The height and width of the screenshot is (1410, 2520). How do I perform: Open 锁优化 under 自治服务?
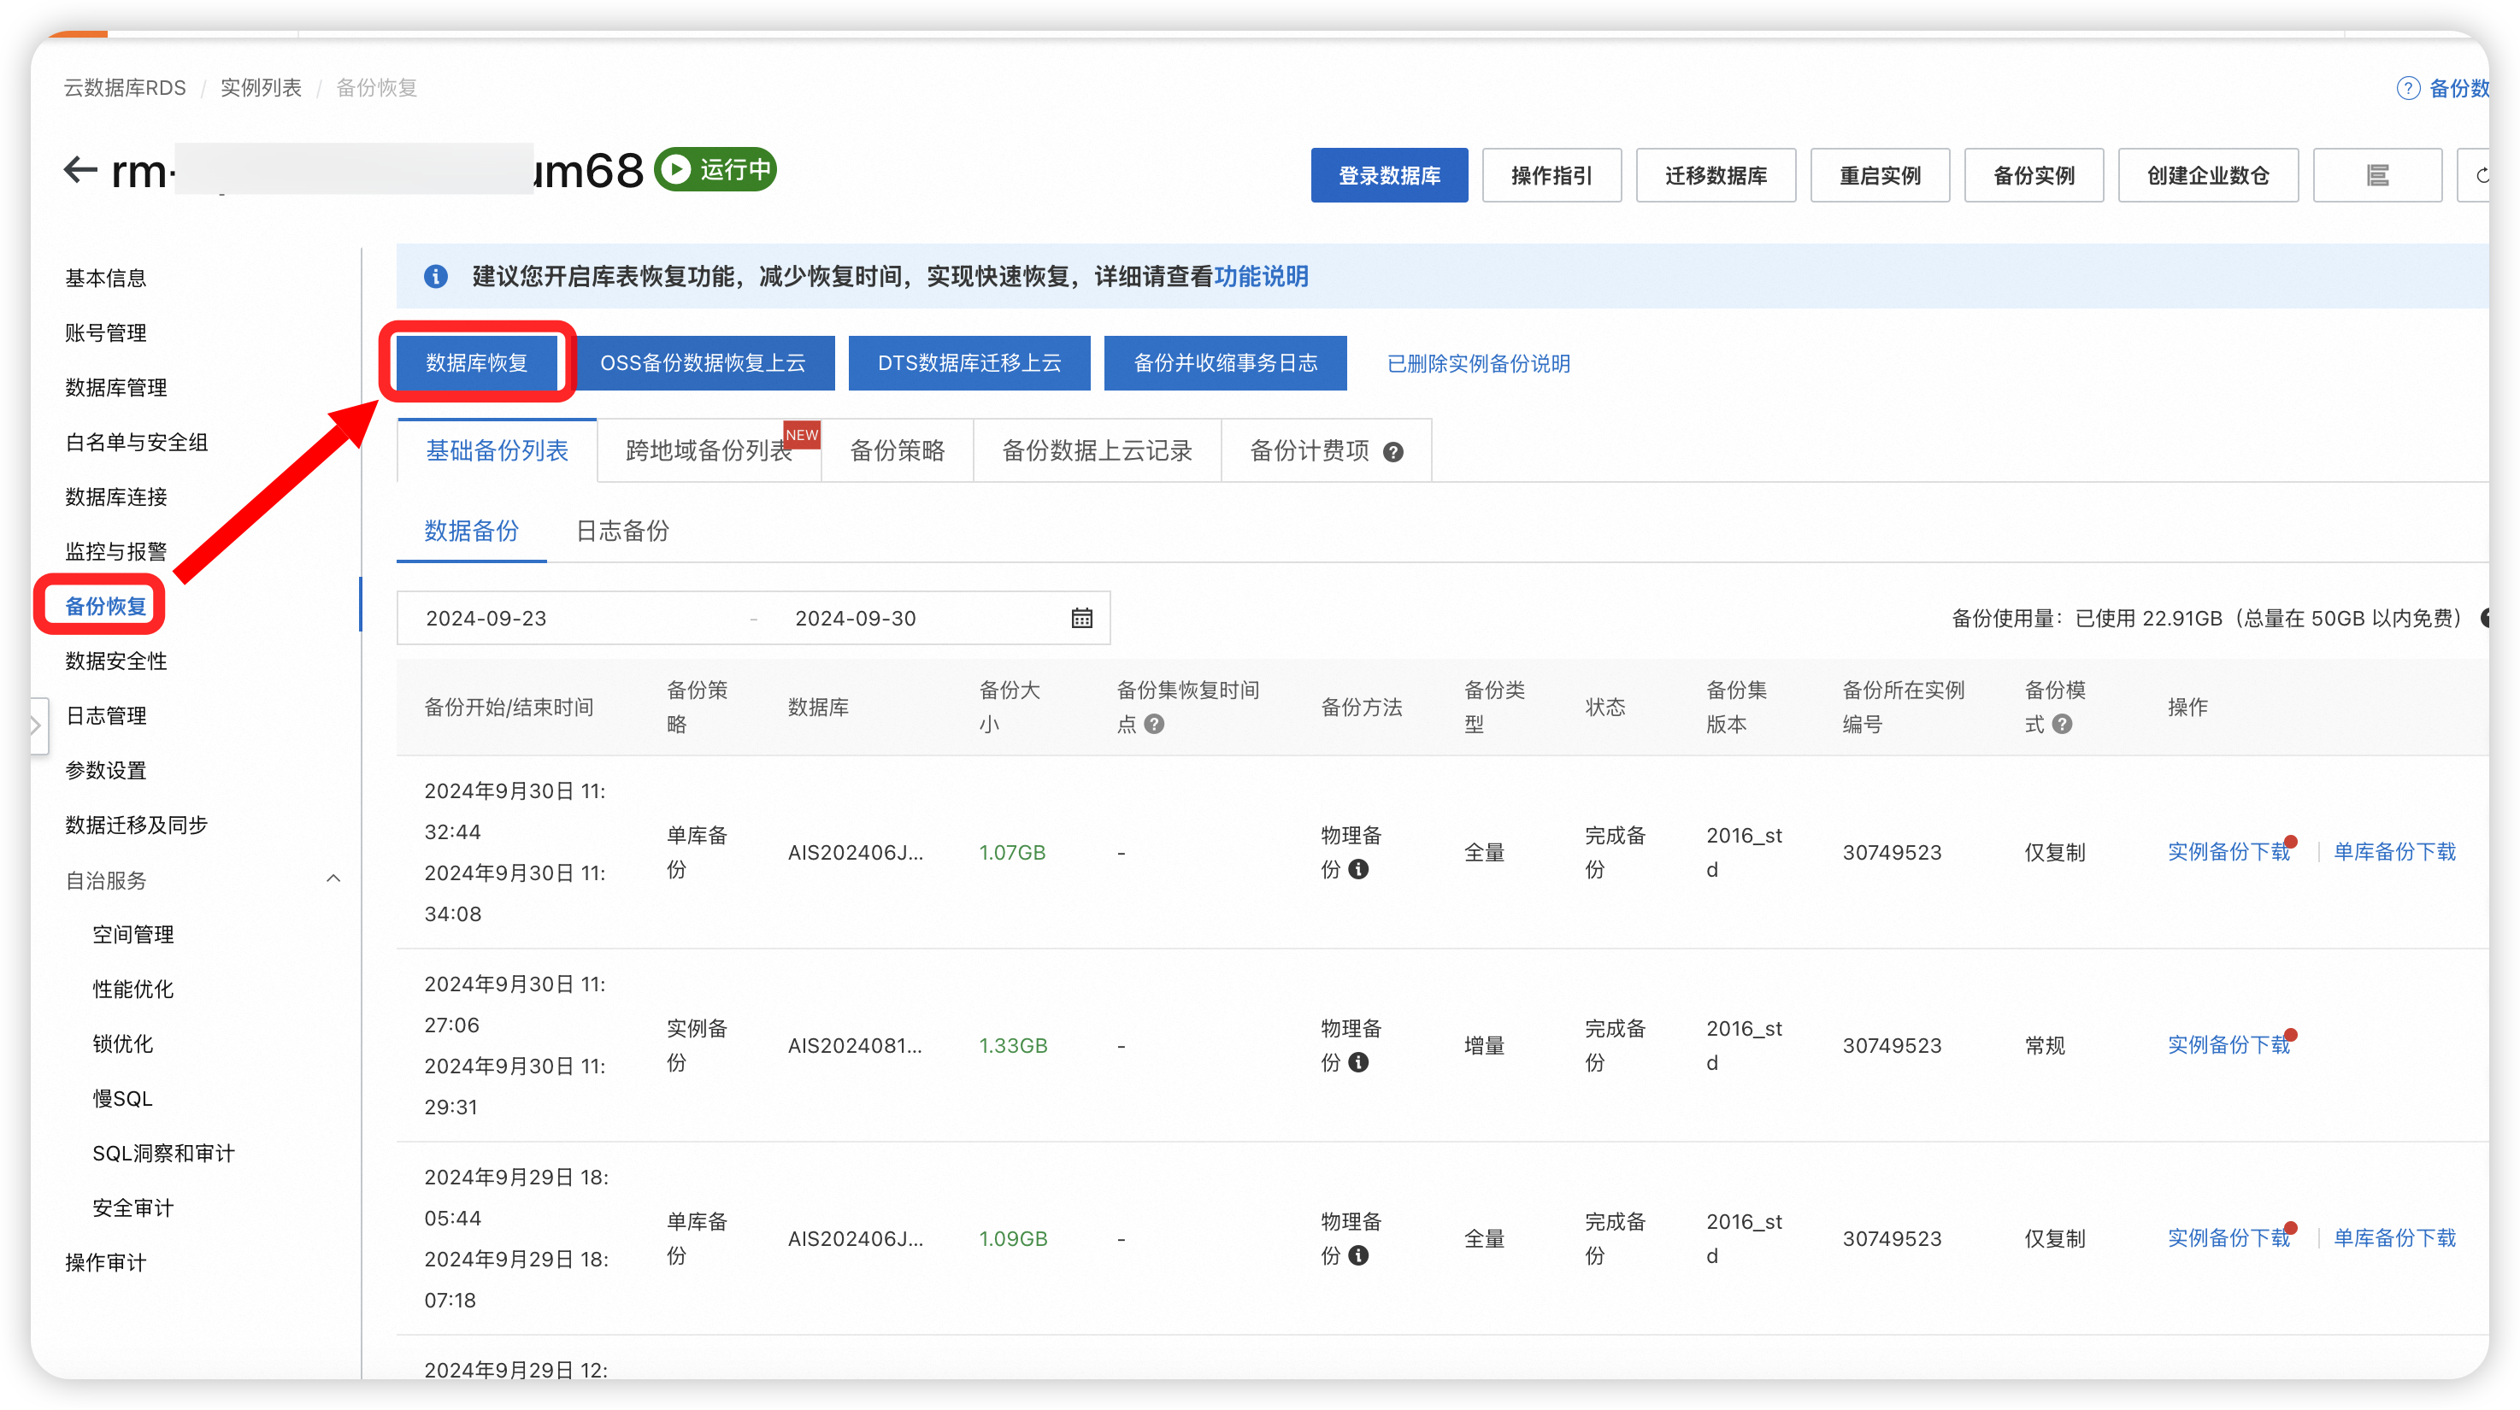(x=122, y=1044)
